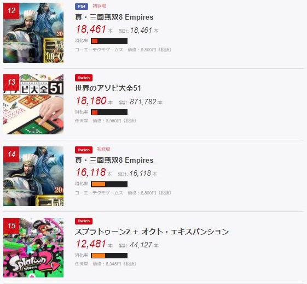Open スプラトゥーン2 + オクト・エキスパンション title

(152, 232)
